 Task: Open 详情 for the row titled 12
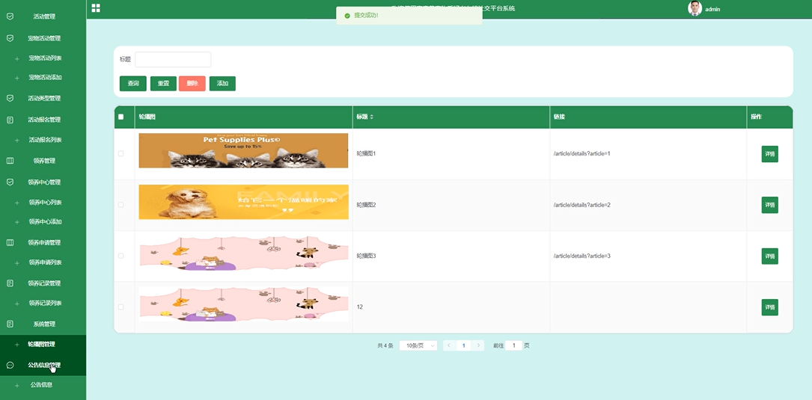769,307
